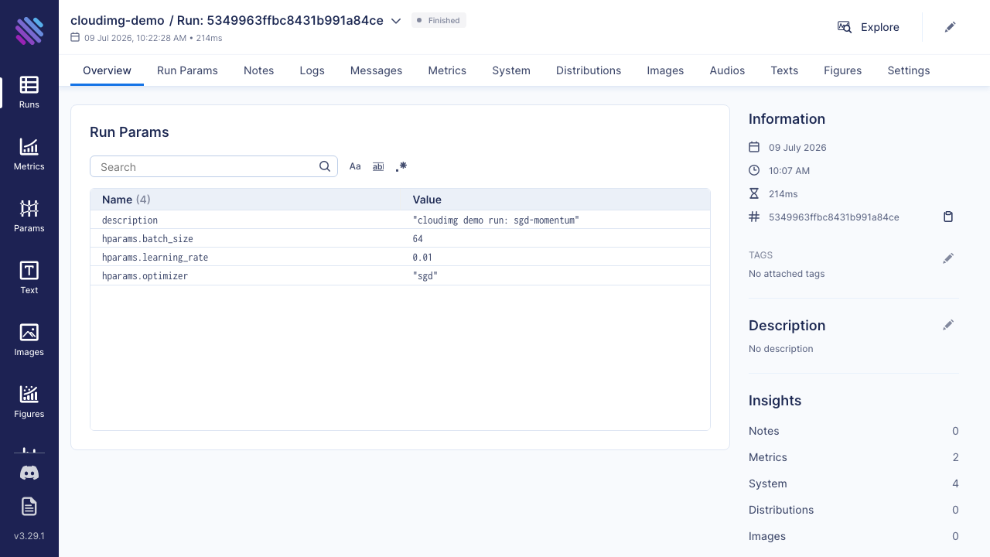Open the documentation icon in sidebar
The image size is (990, 557).
coord(29,507)
